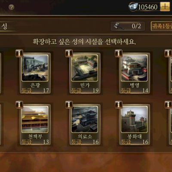The width and height of the screenshot is (172, 172).
Task: Open the 성 castle tab title
Action: point(4,26)
